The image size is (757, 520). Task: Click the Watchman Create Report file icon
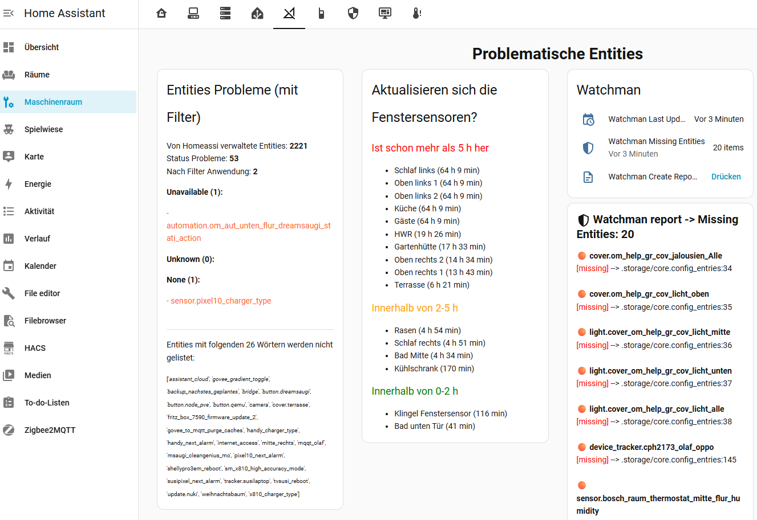[588, 177]
